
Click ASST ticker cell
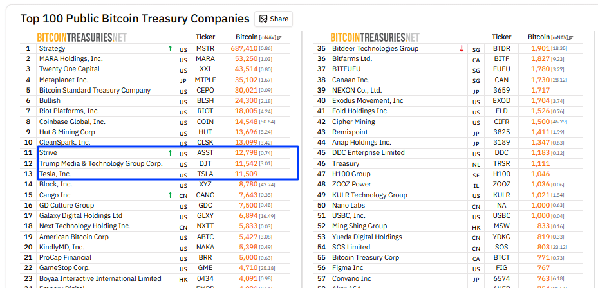click(x=205, y=153)
